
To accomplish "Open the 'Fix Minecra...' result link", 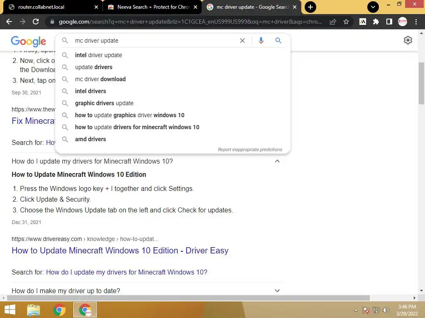I will click(33, 121).
